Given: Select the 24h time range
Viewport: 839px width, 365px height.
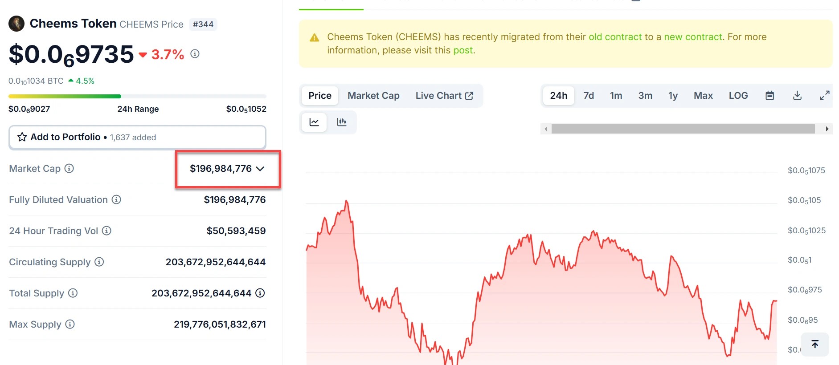Looking at the screenshot, I should [558, 96].
